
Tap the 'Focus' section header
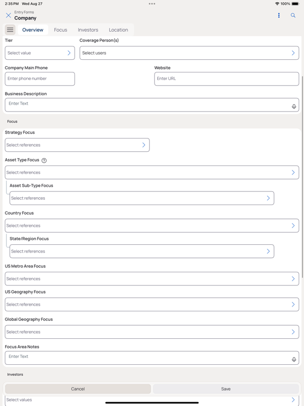pyautogui.click(x=12, y=122)
